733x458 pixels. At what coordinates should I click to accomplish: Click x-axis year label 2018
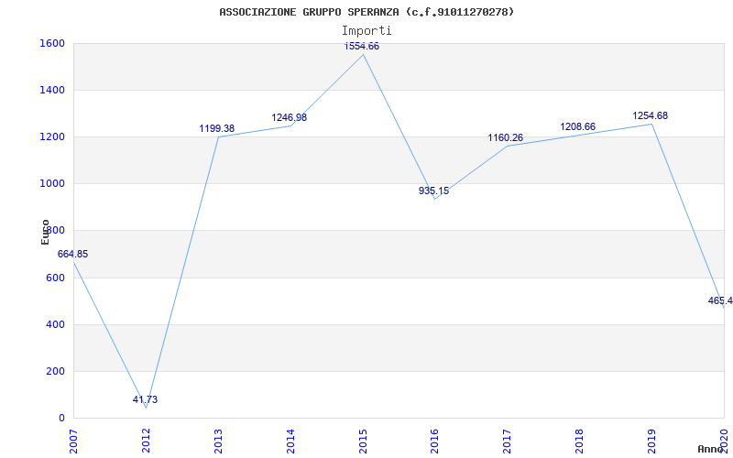coord(579,441)
